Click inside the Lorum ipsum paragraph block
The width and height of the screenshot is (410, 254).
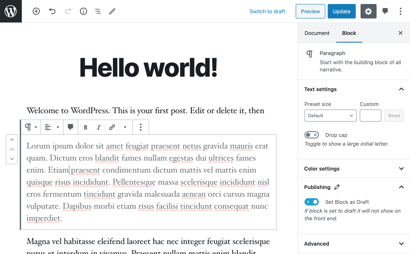coord(148,182)
